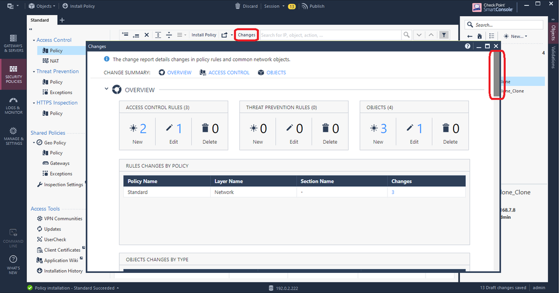Collapse the navigation tree double chevron

(x=30, y=29)
